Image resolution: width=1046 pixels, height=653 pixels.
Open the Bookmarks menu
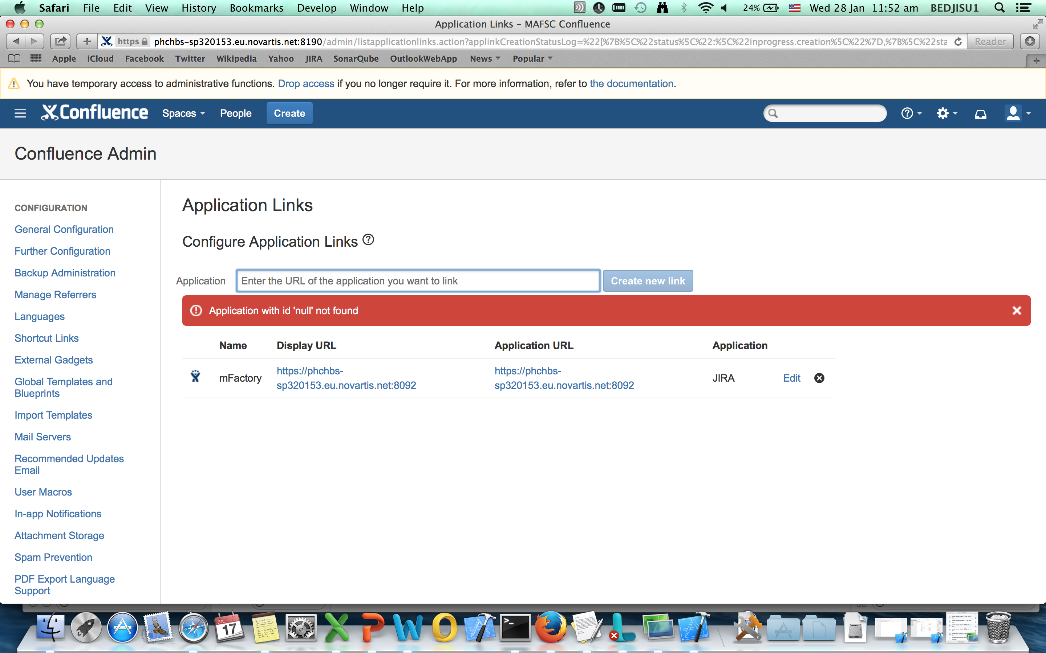click(256, 8)
